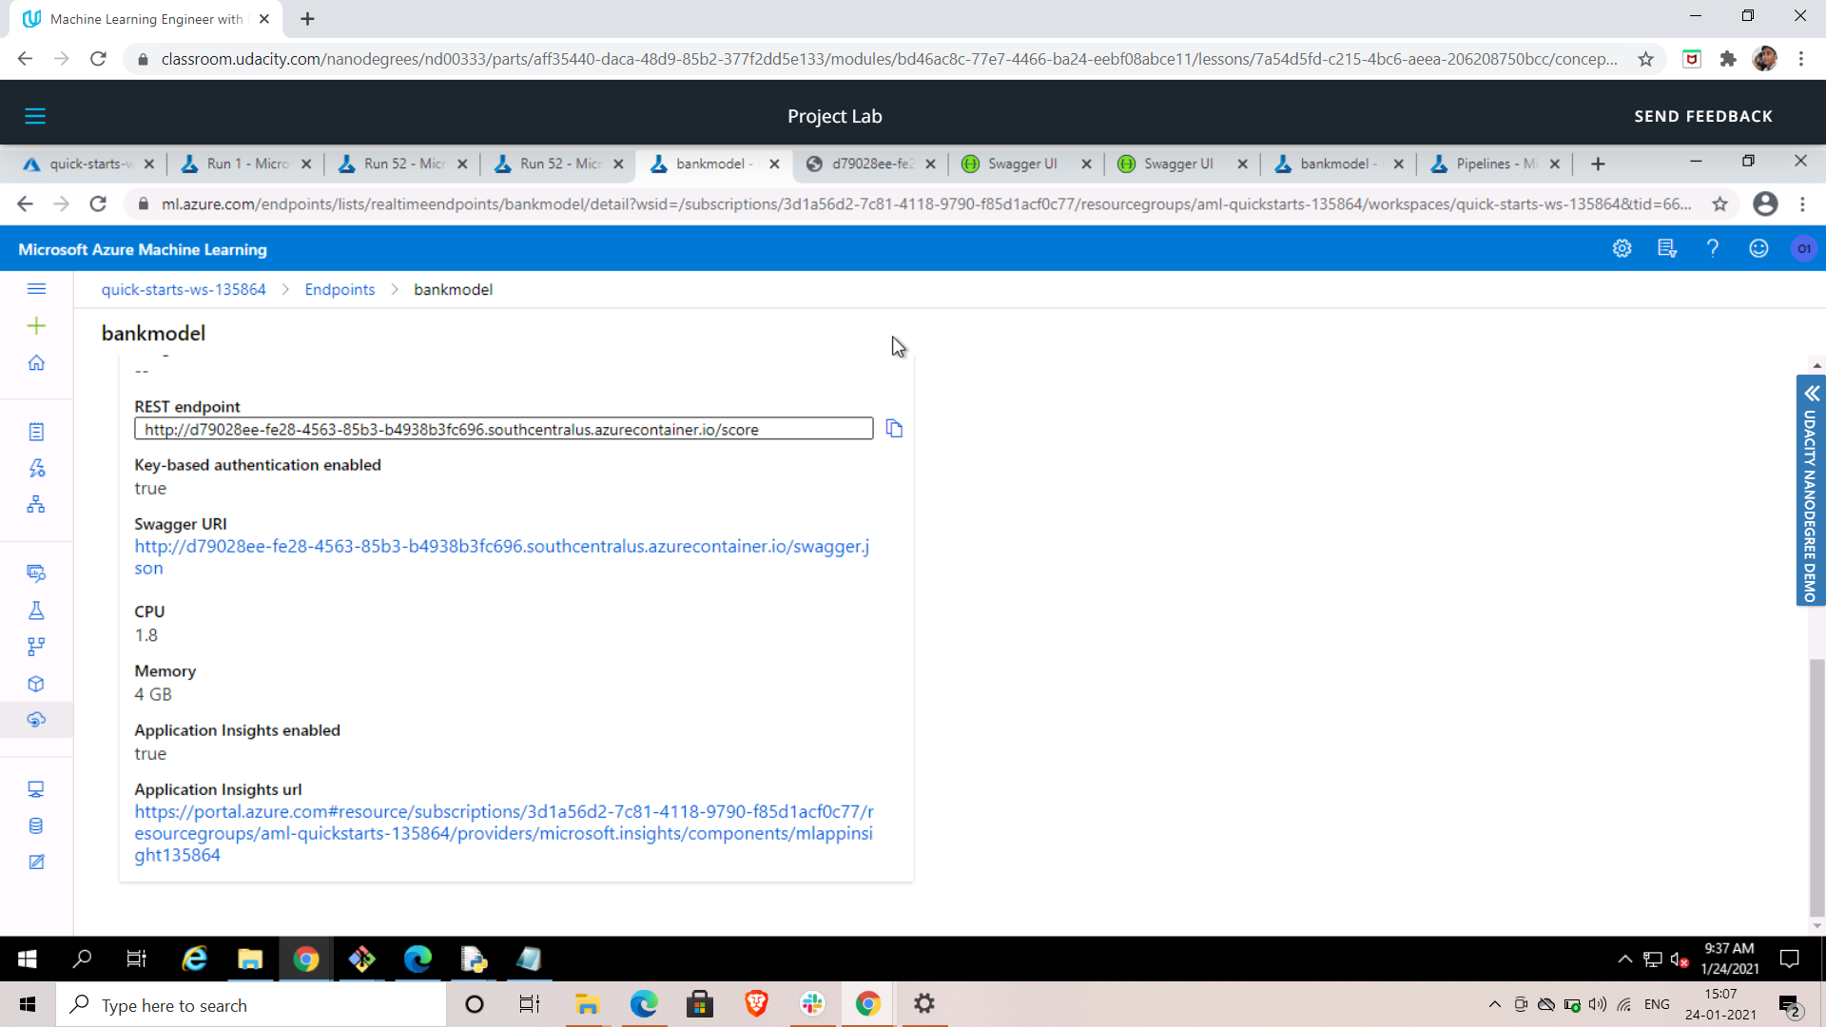Switch to the Swagger UI browser tab
Viewport: 1826px width, 1027px height.
1022,164
